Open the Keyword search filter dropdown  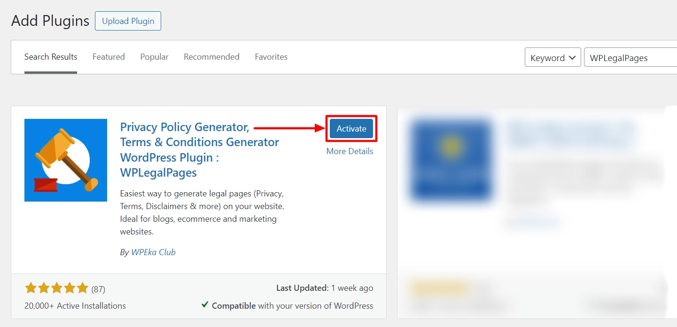[552, 57]
